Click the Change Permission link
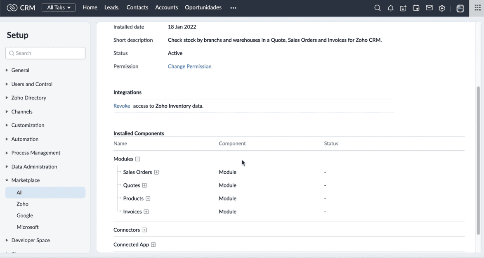 189,66
